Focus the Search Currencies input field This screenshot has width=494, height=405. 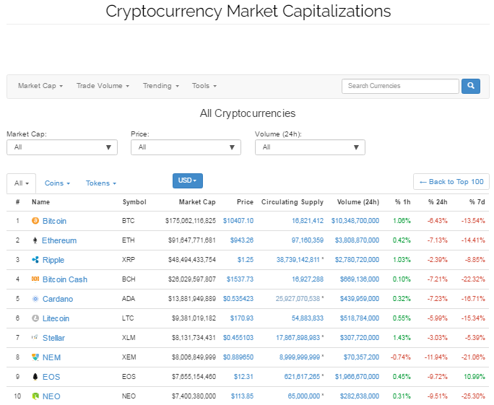(x=400, y=86)
